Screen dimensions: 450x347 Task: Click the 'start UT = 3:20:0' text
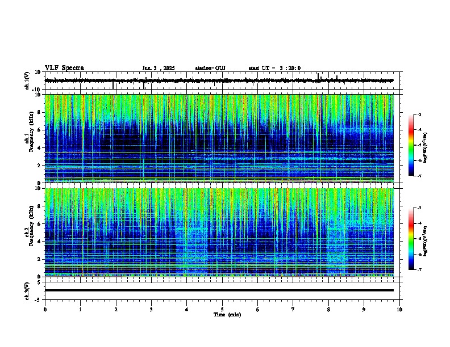pos(274,68)
